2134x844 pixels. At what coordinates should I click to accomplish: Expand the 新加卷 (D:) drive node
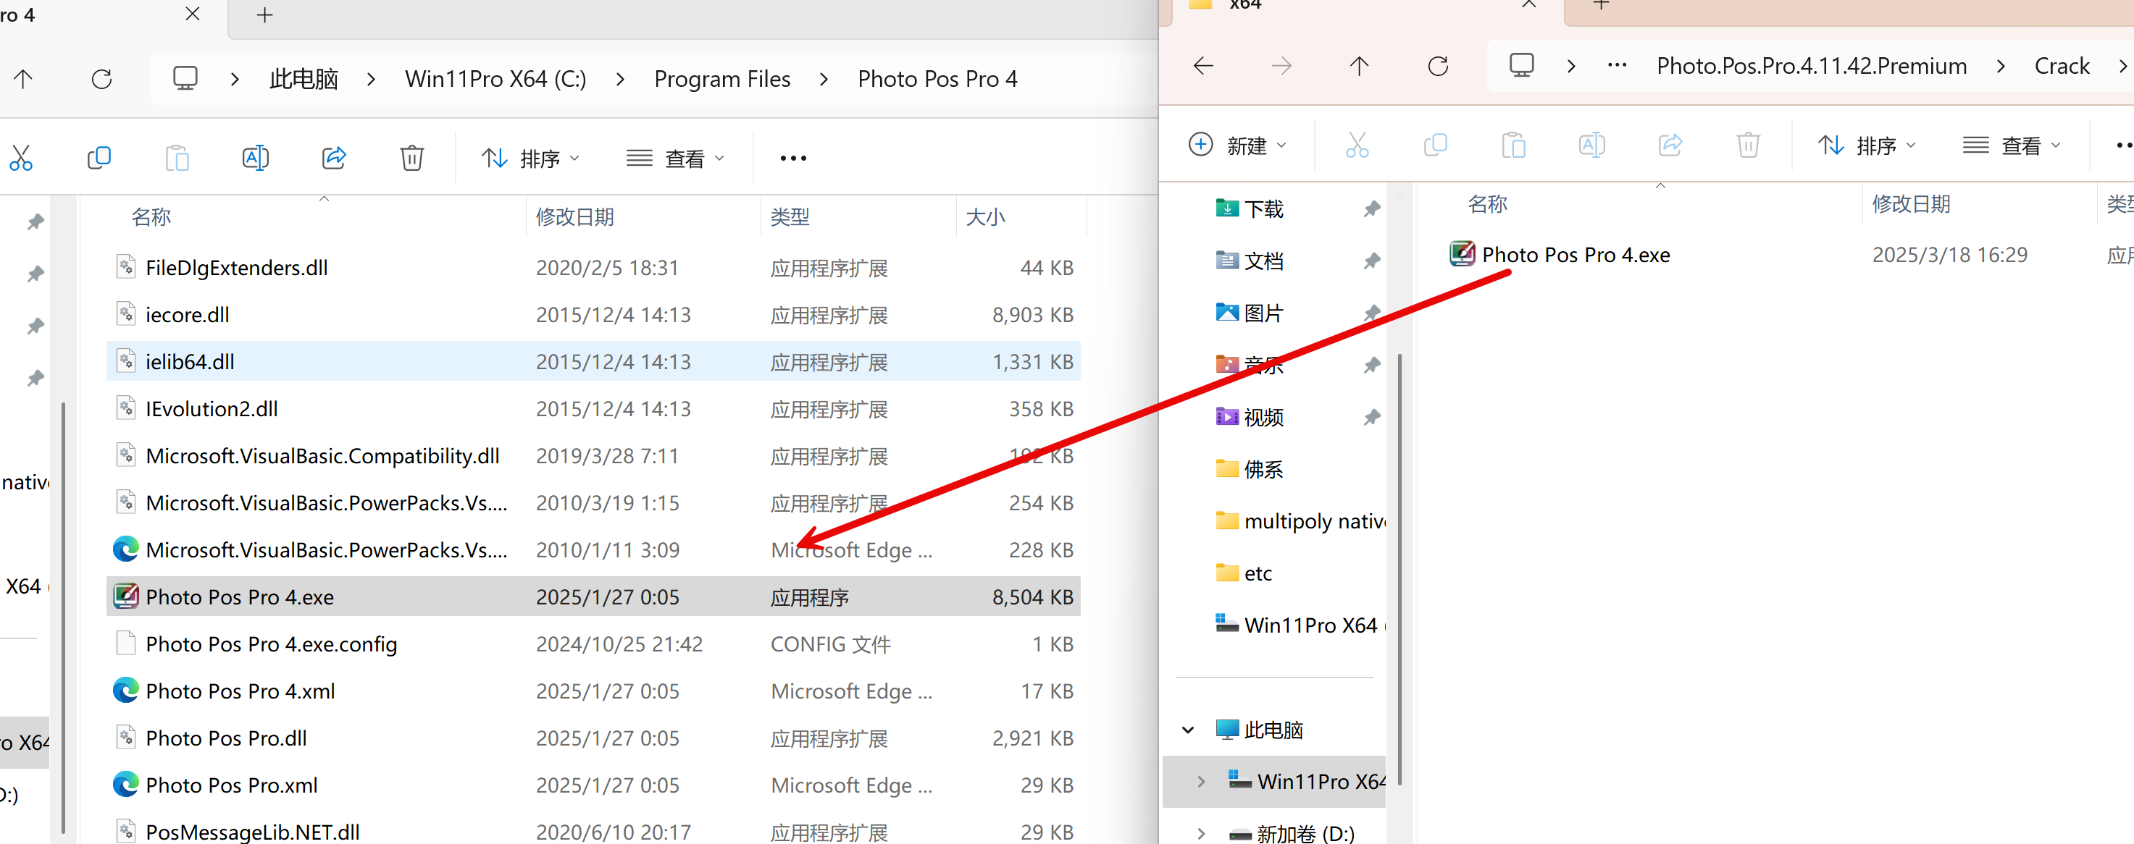click(x=1201, y=833)
